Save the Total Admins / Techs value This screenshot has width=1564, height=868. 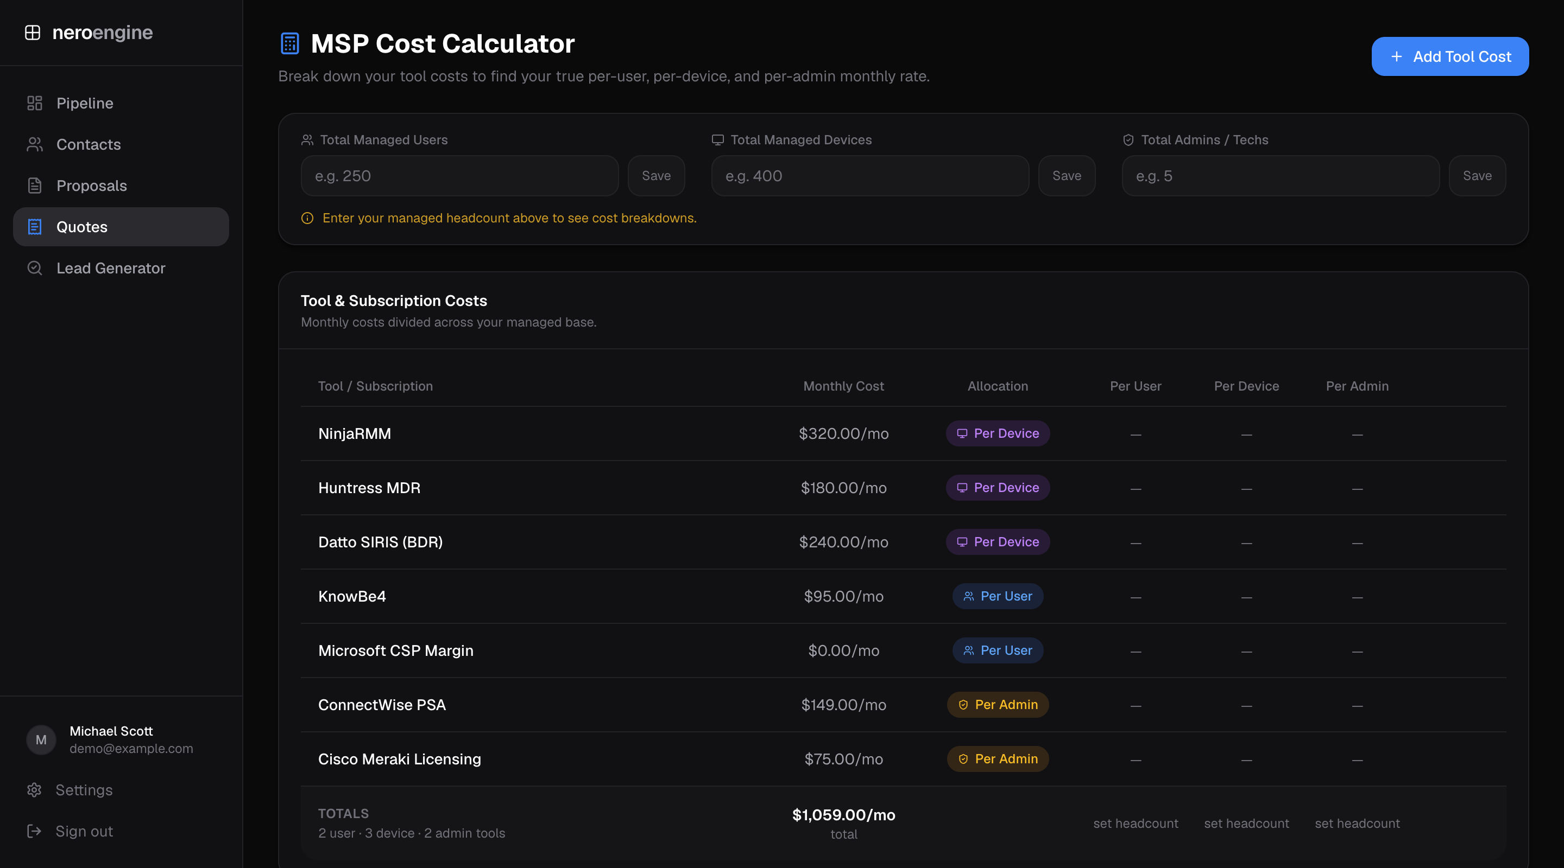coord(1477,176)
